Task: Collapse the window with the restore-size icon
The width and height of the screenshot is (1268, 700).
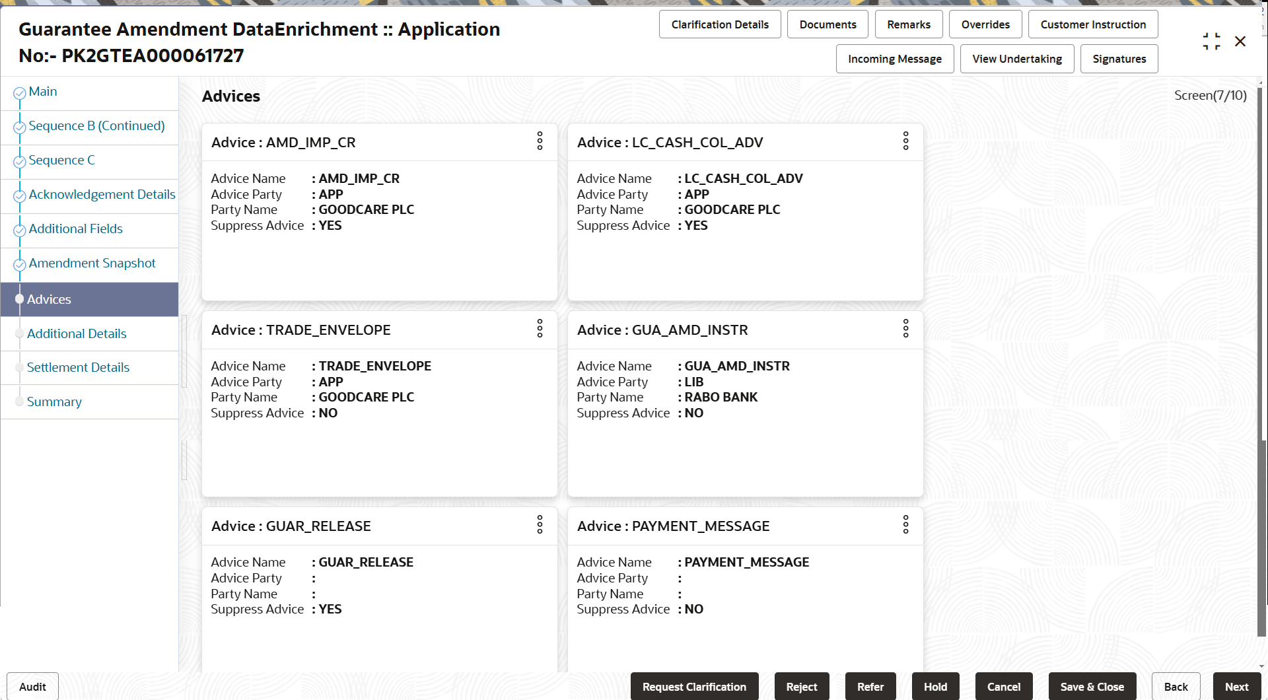Action: [1211, 42]
